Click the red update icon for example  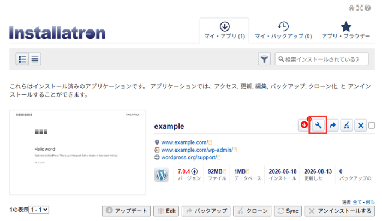point(304,126)
